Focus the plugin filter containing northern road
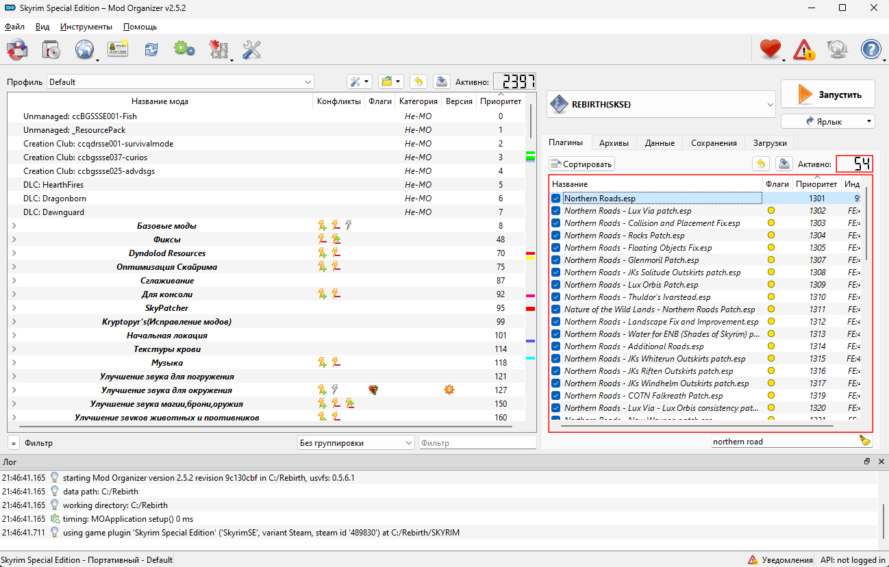 coord(784,442)
